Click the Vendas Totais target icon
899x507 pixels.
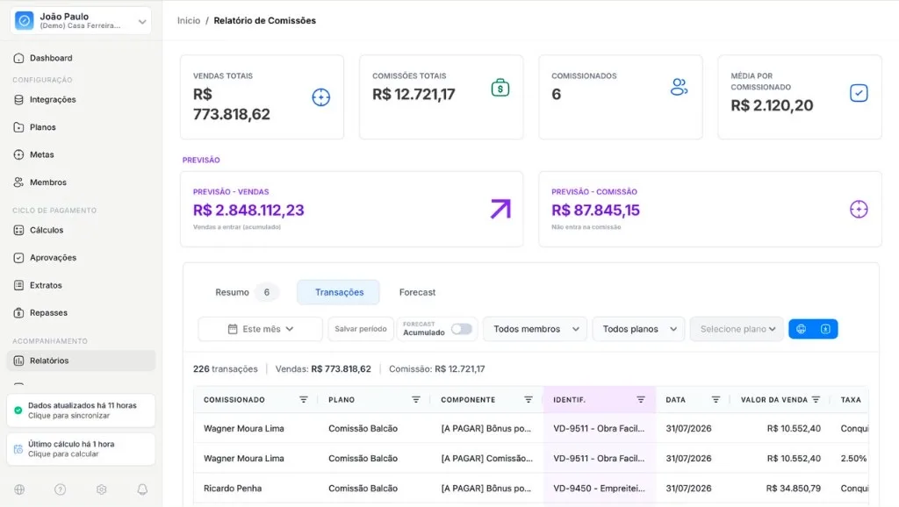pyautogui.click(x=321, y=97)
